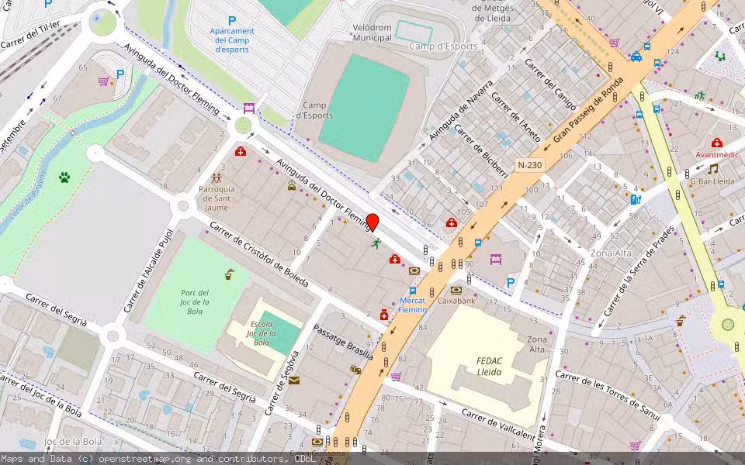Select the first aid icon near number 16

(452, 222)
